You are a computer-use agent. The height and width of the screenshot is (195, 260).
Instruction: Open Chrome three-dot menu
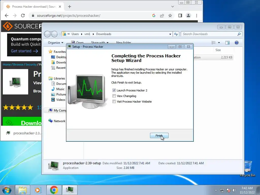click(x=197, y=15)
